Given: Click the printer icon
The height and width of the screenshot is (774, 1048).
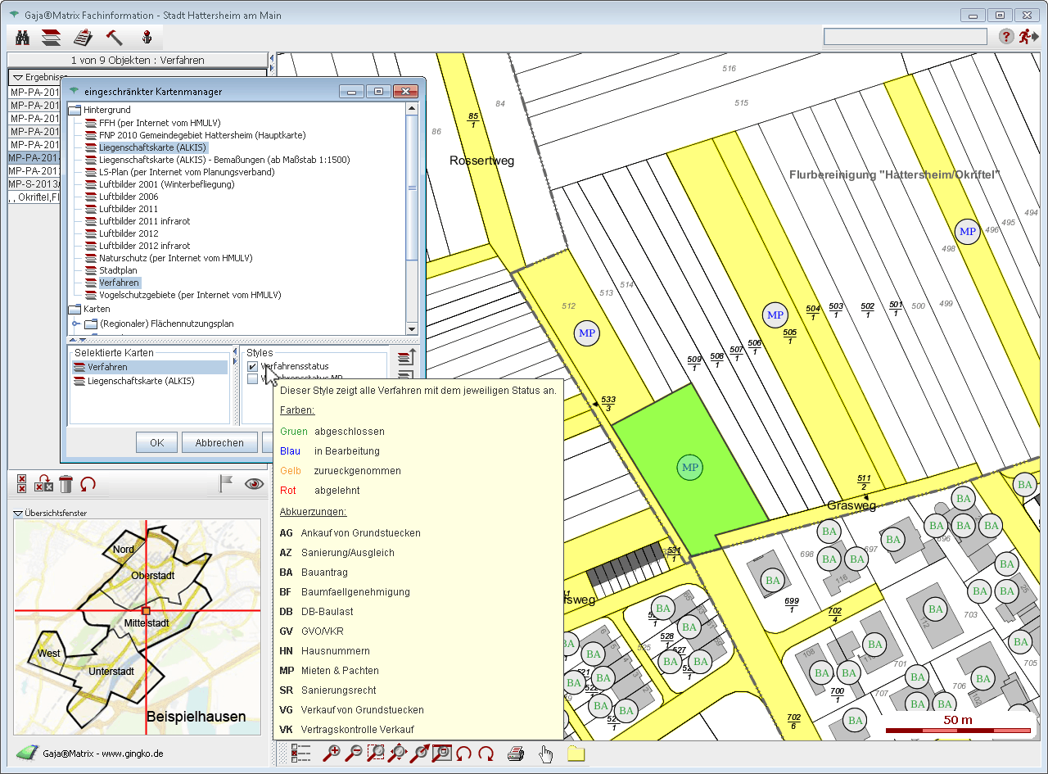Looking at the screenshot, I should click(x=515, y=754).
